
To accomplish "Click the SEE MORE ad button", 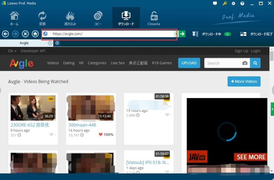I will pos(251,157).
